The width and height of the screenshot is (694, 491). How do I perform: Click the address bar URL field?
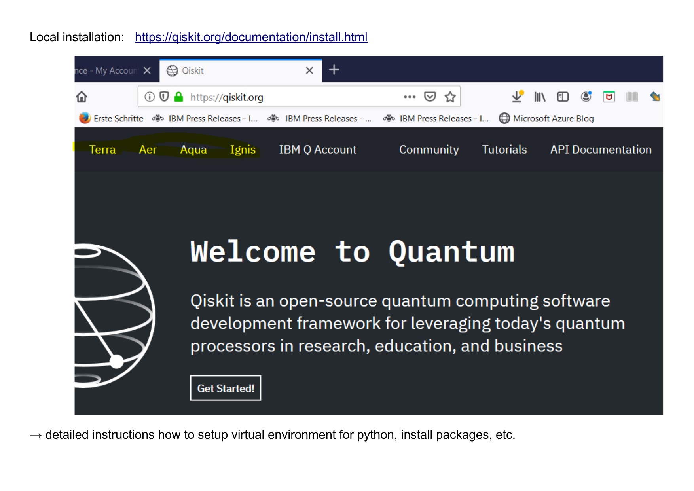click(x=293, y=97)
